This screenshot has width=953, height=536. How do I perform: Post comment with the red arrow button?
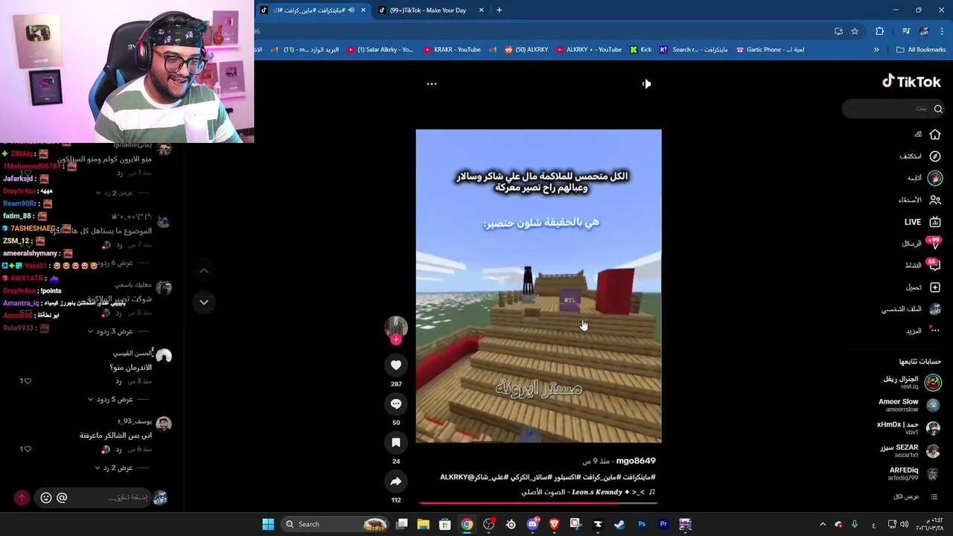22,498
